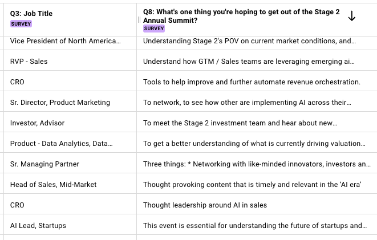Click the column resize handle between Q3 and Q8
This screenshot has height=240, width=377.
pos(139,20)
